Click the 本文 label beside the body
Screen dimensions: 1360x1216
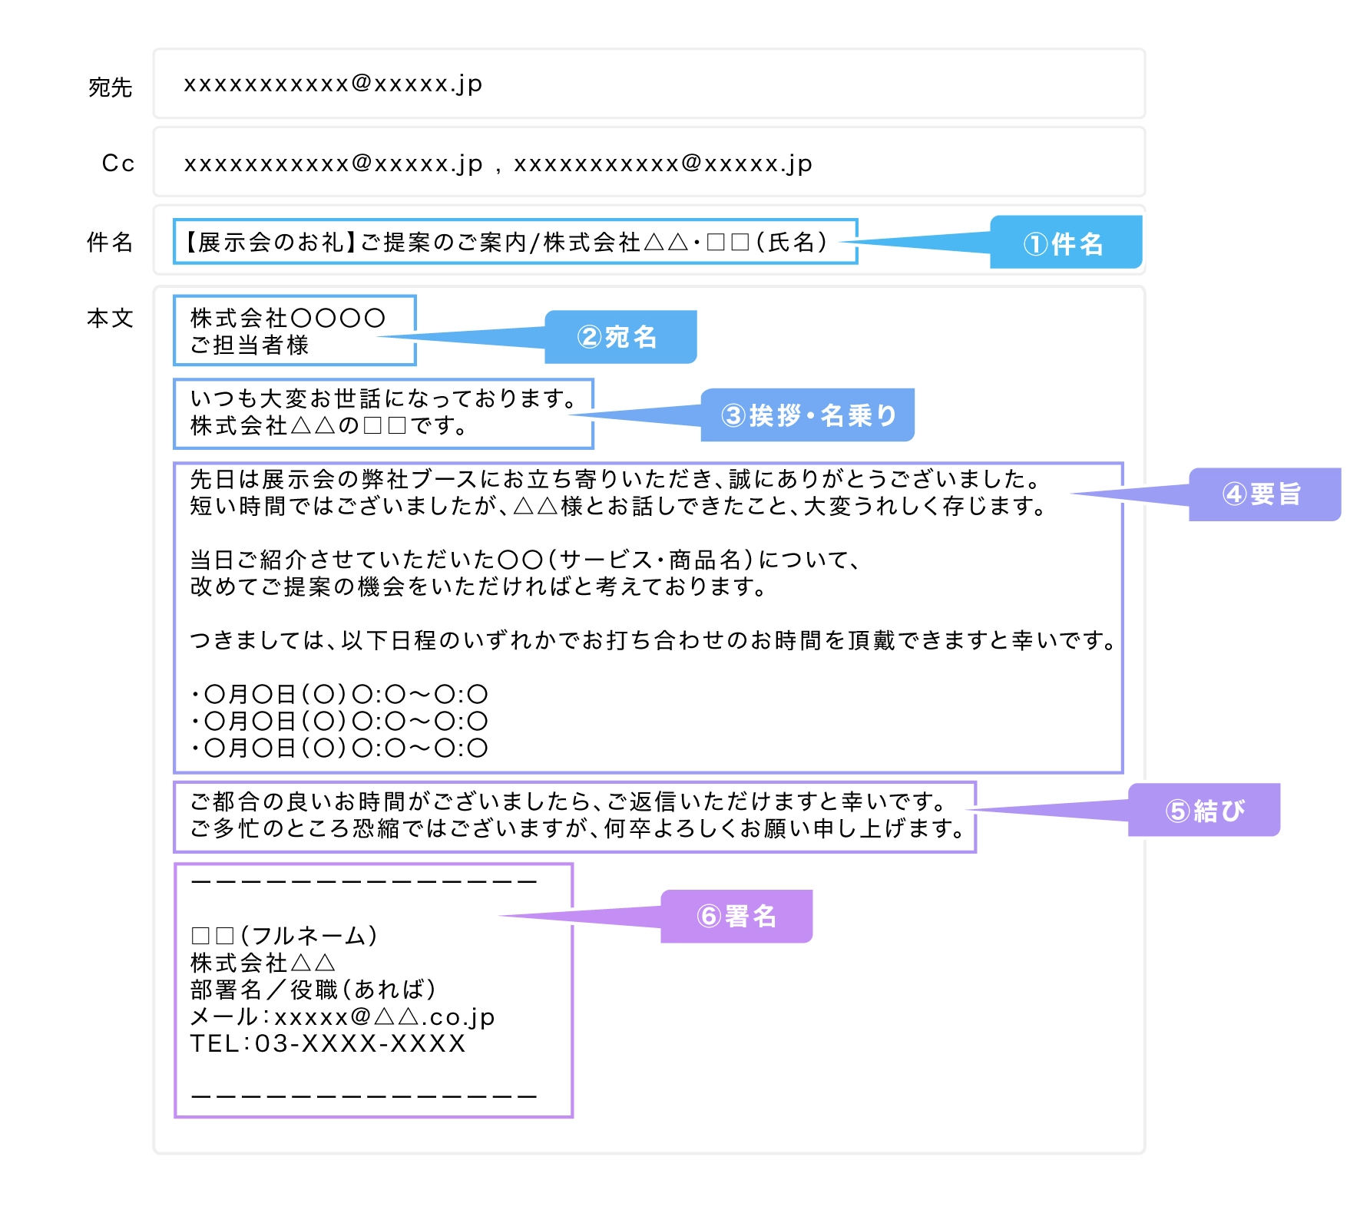click(110, 318)
